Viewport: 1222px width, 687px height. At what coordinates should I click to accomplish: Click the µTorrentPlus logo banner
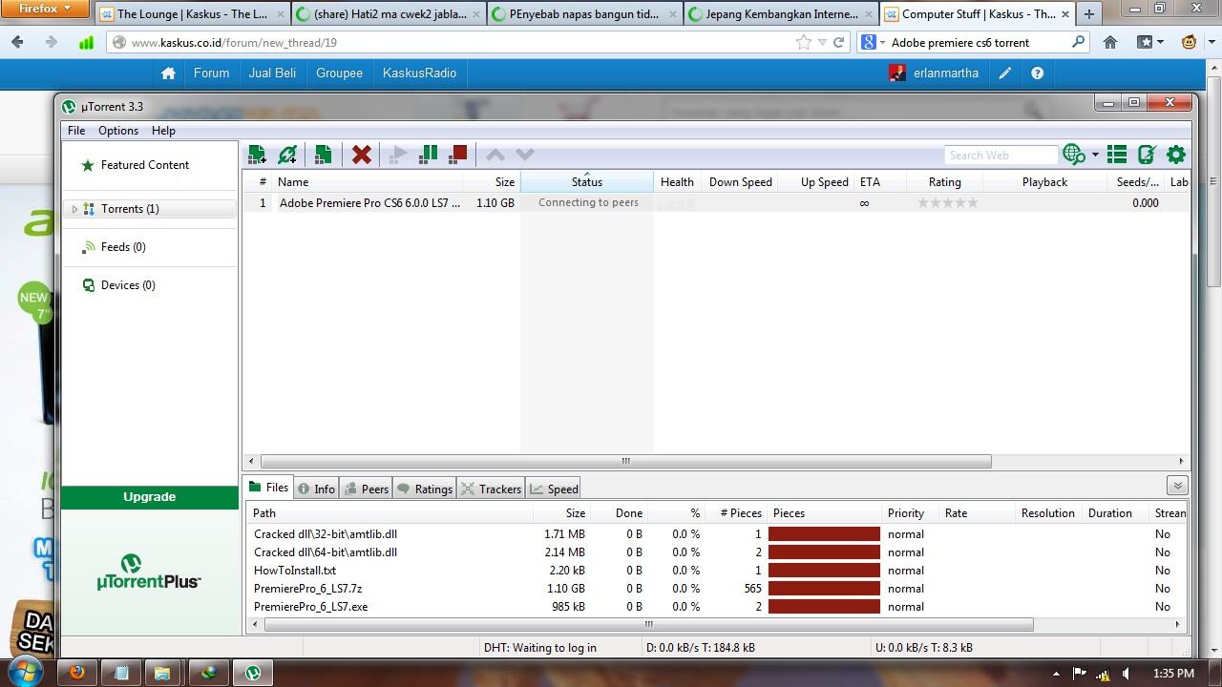[149, 571]
